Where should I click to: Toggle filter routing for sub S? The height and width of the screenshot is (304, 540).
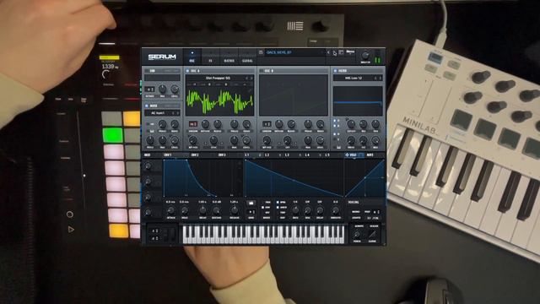click(x=334, y=139)
